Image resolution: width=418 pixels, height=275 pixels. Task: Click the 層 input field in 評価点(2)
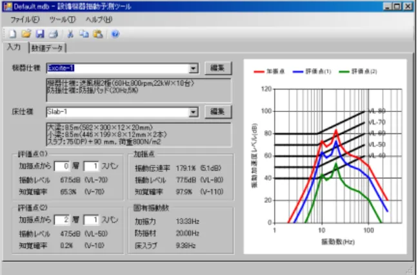click(62, 220)
